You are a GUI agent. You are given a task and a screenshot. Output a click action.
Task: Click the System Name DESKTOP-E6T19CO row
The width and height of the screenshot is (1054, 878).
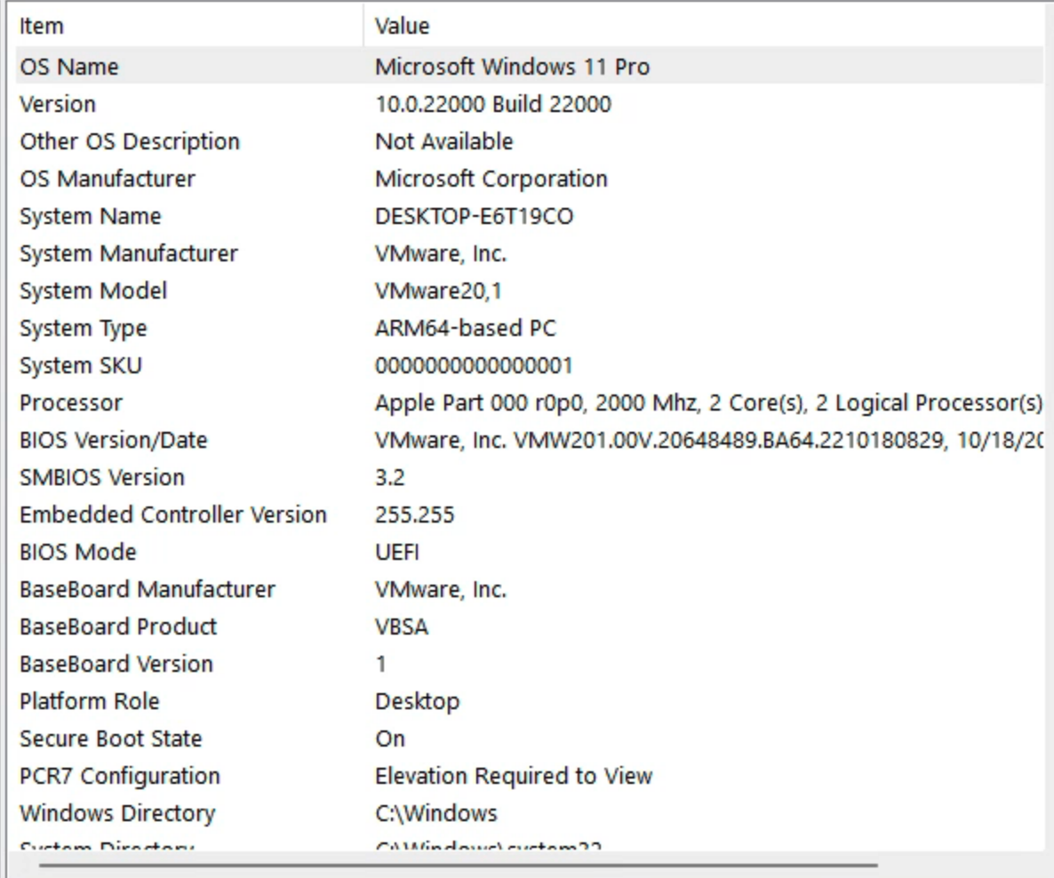[x=91, y=216]
